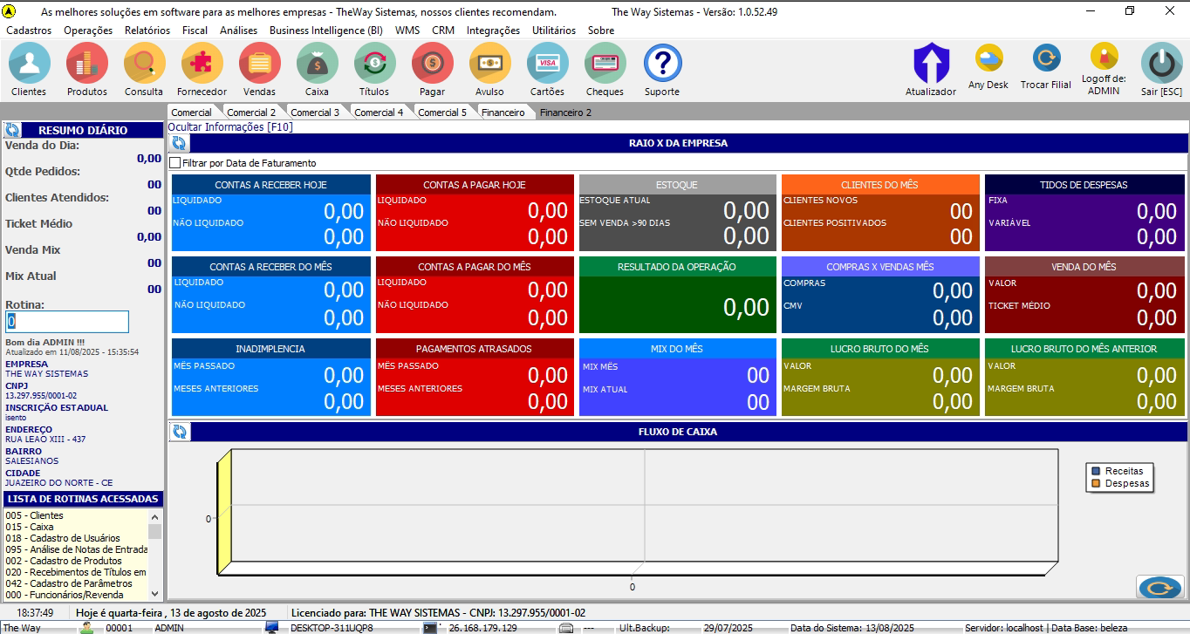
Task: Open the Caixa money bag icon
Action: 317,65
